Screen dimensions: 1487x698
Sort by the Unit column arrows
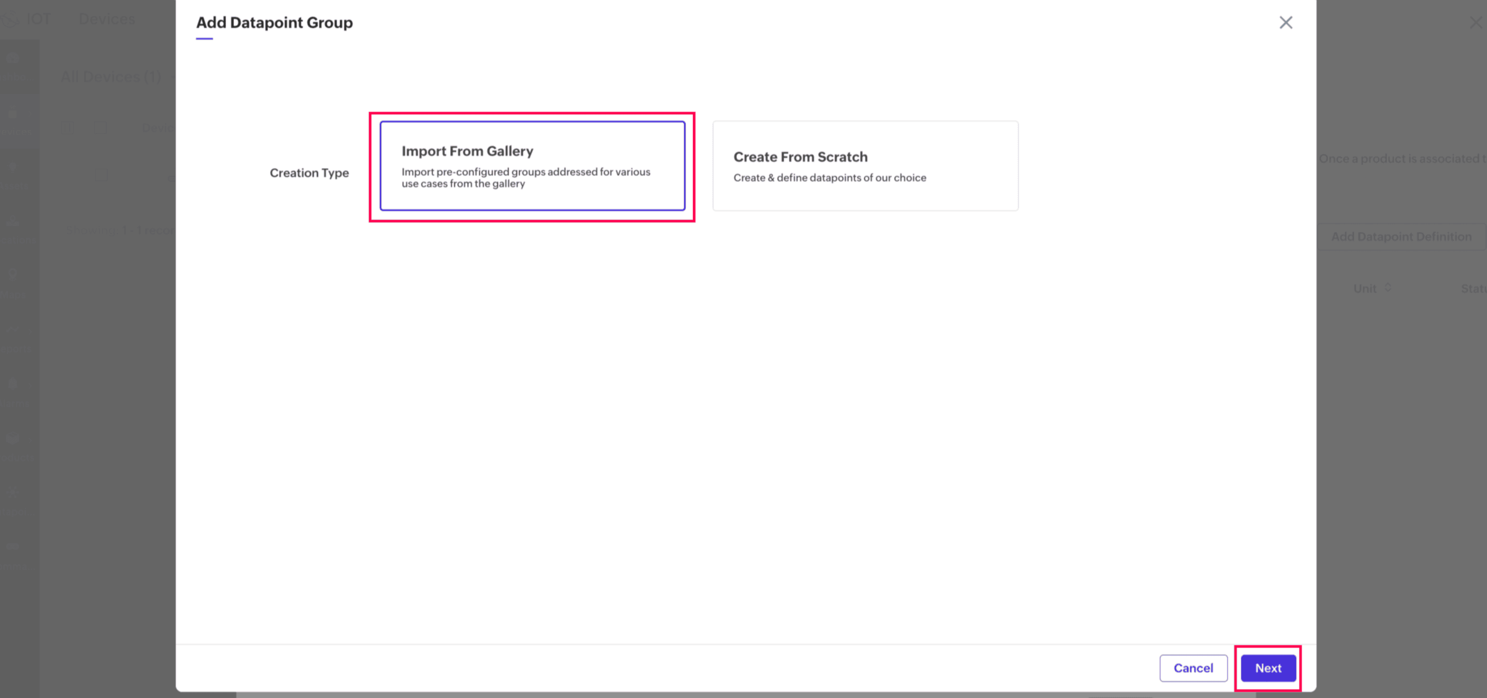point(1388,287)
